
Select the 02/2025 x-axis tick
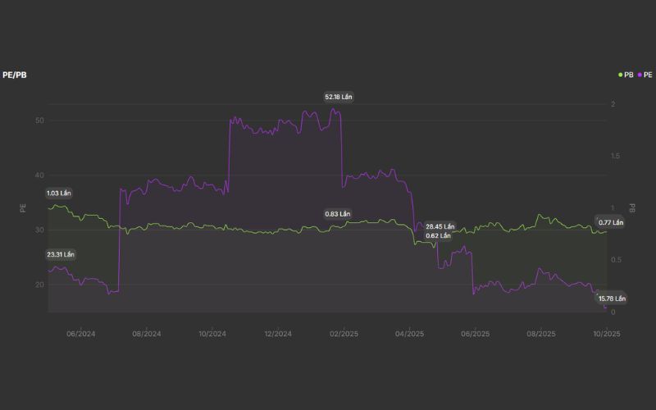point(344,334)
